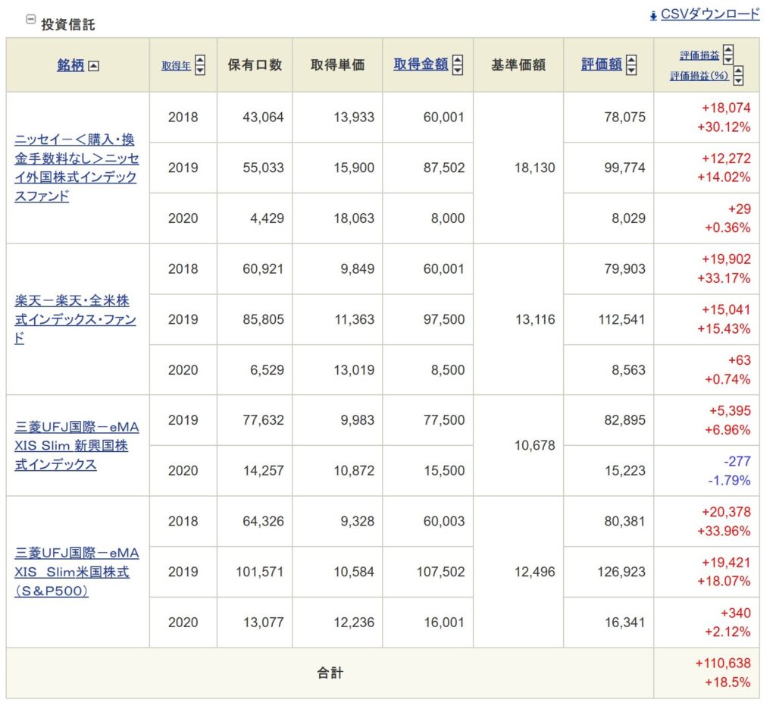Open ニッセイ外国株式インデックスファンド fund link
Screen dimensions: 776x706
77,168
